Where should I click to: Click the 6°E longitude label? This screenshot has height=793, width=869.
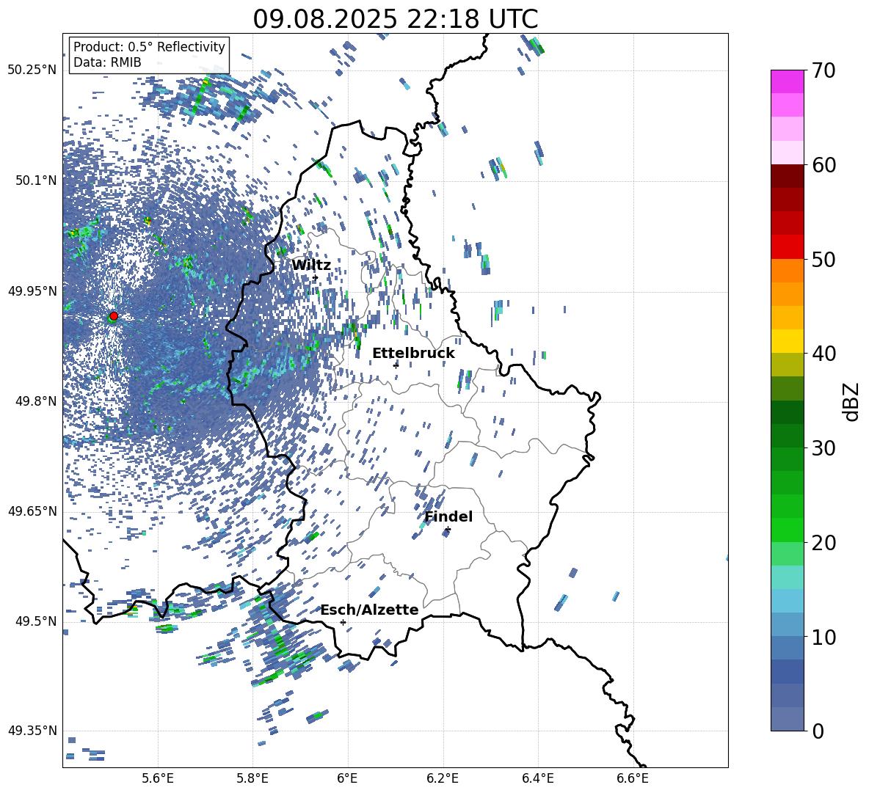347,778
